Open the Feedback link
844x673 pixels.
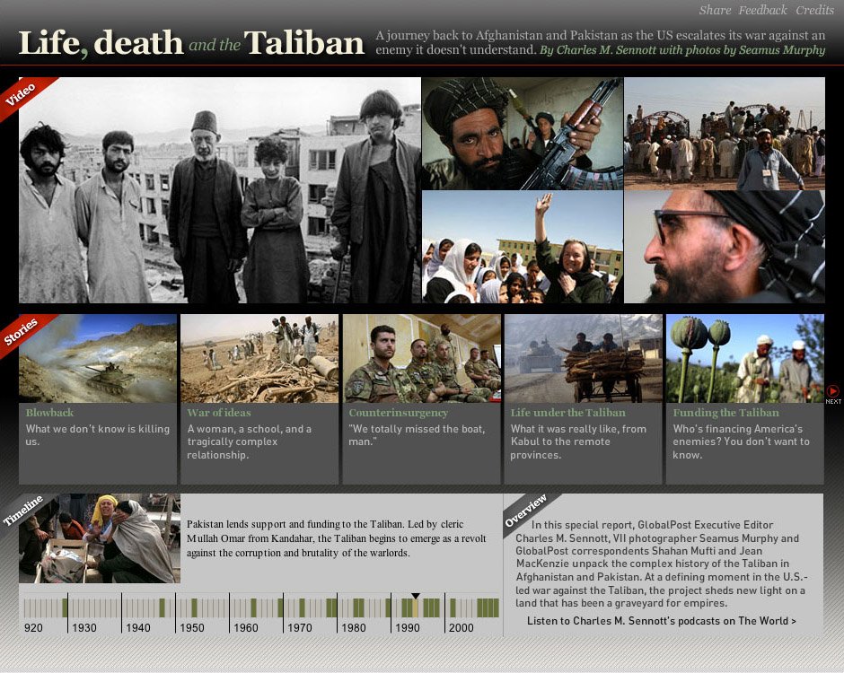[762, 10]
